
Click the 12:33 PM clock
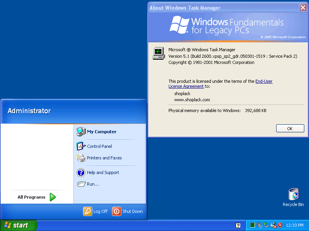[x=295, y=225]
